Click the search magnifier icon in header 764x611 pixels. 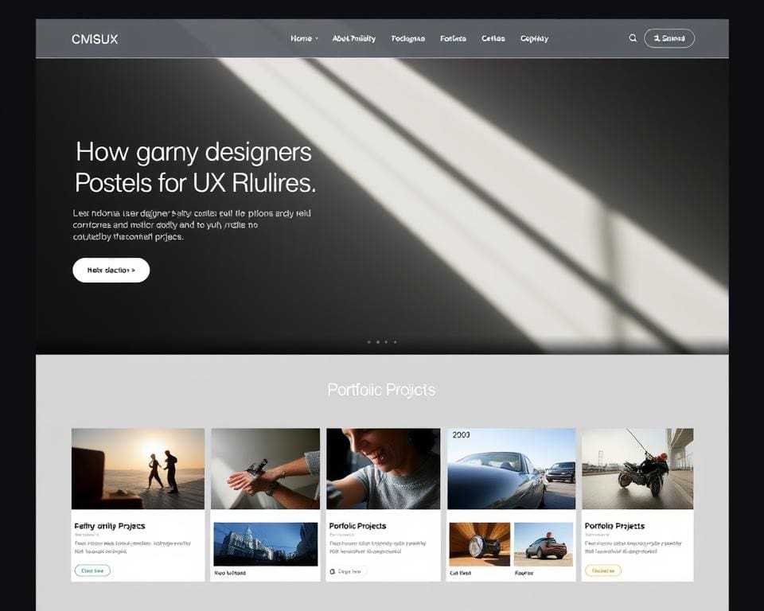click(x=633, y=38)
